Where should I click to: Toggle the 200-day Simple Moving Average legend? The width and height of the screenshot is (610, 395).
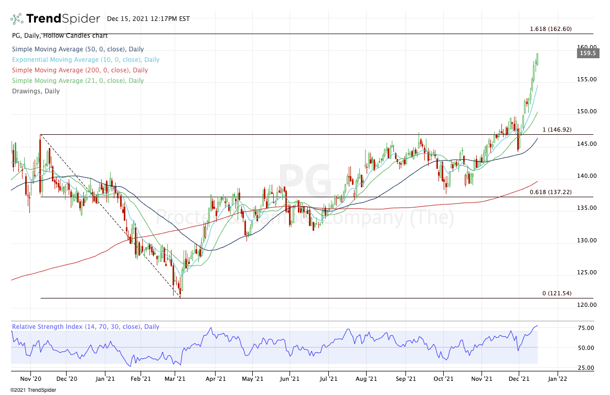(x=80, y=70)
